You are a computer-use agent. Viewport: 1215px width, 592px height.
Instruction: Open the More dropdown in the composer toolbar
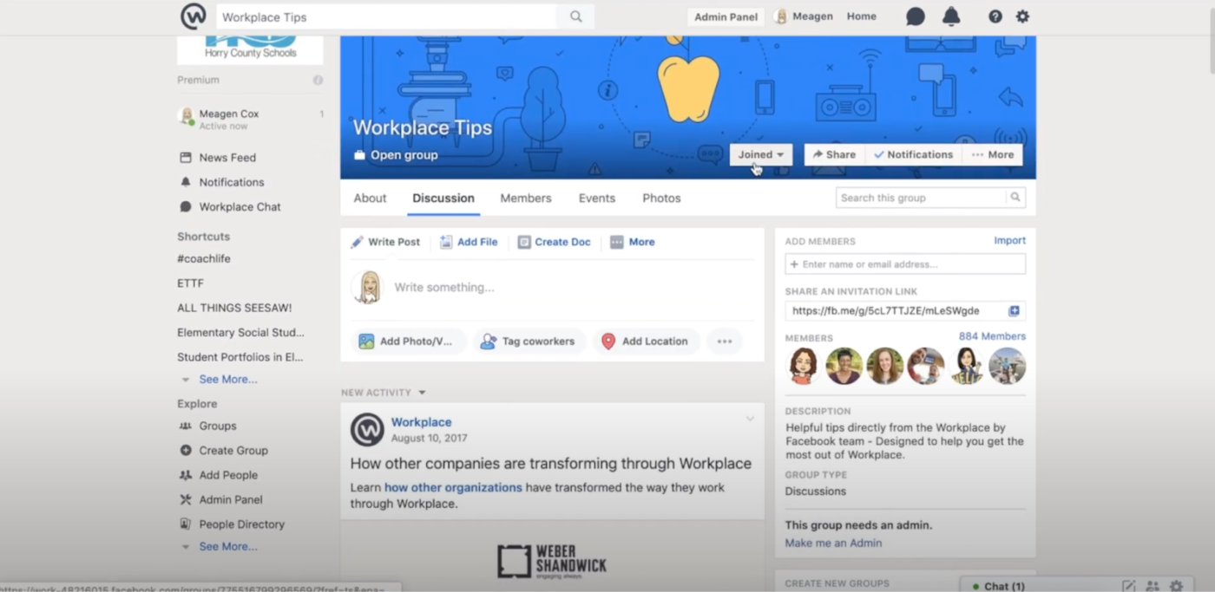pos(633,243)
